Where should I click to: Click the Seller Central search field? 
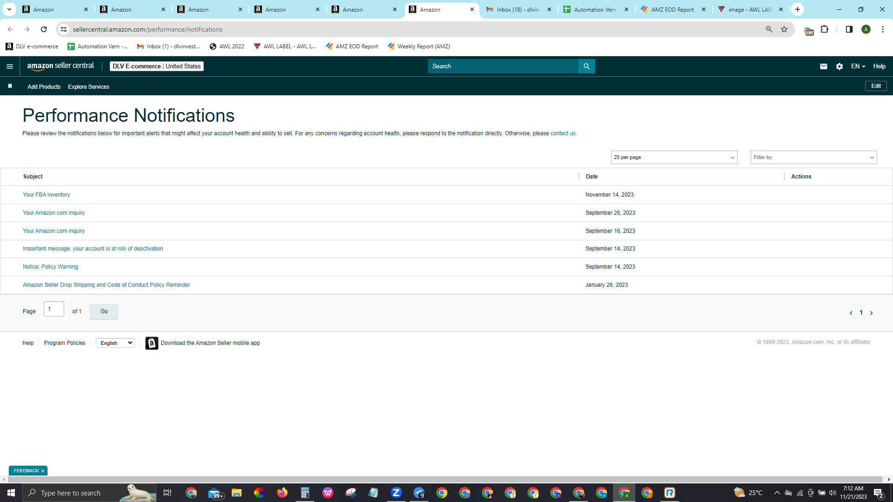[503, 66]
